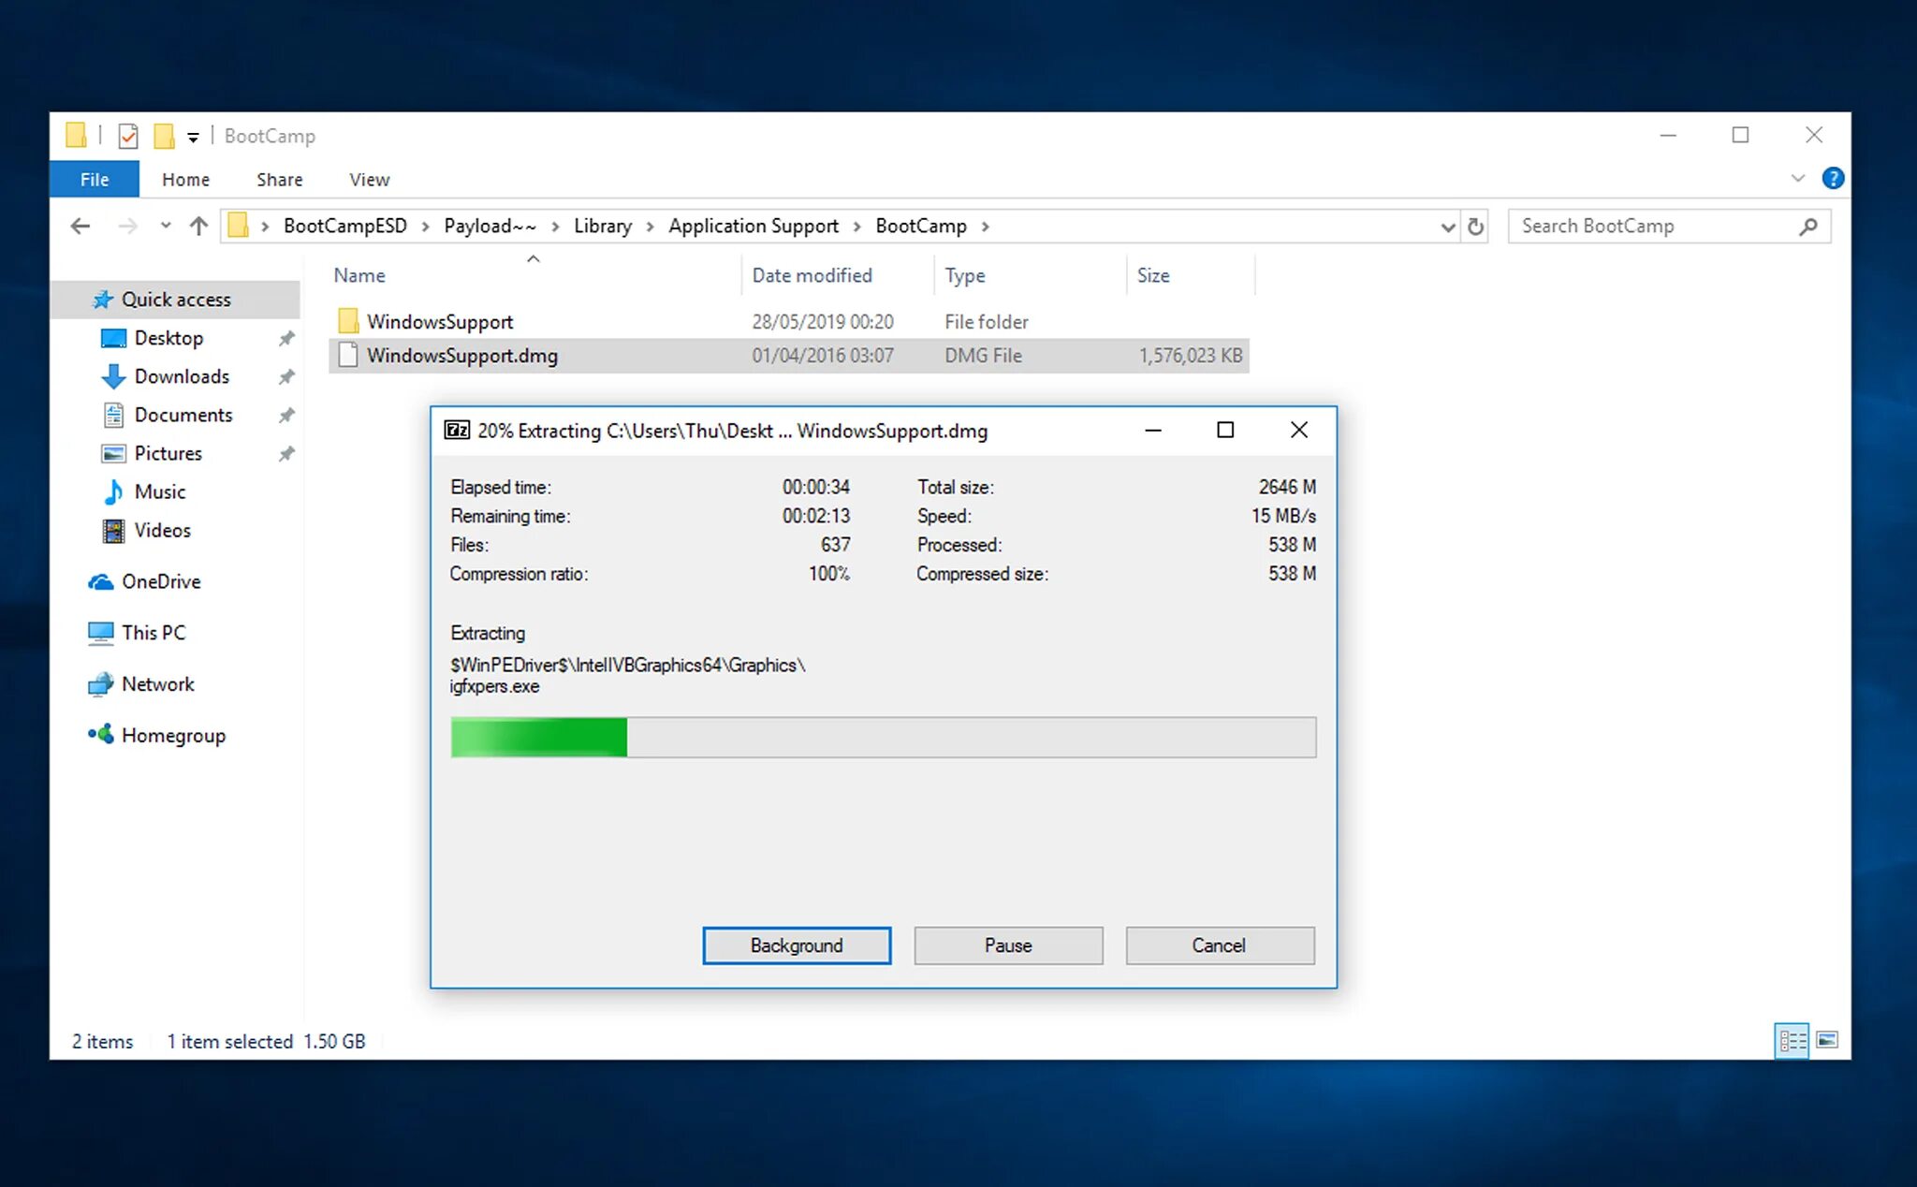Viewport: 1917px width, 1187px height.
Task: Click in the Search BootCamp field
Action: (1647, 227)
